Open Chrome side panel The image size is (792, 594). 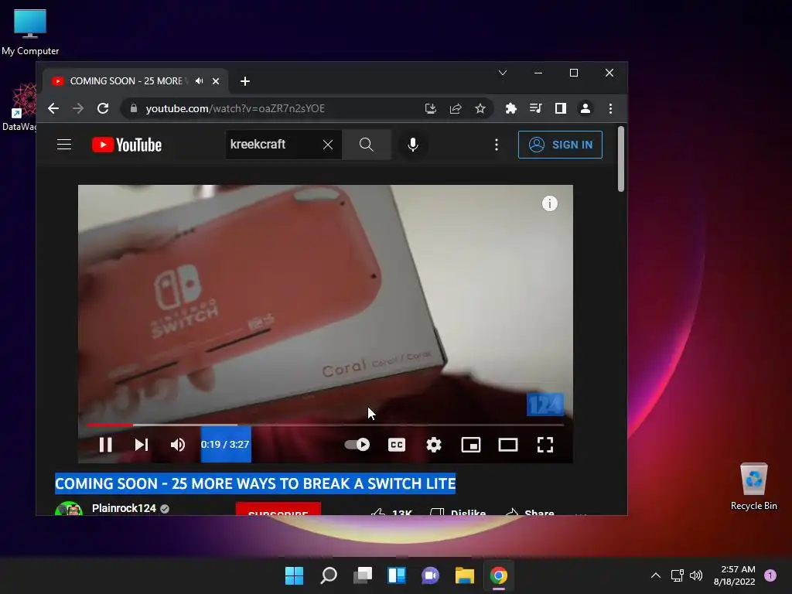561,108
